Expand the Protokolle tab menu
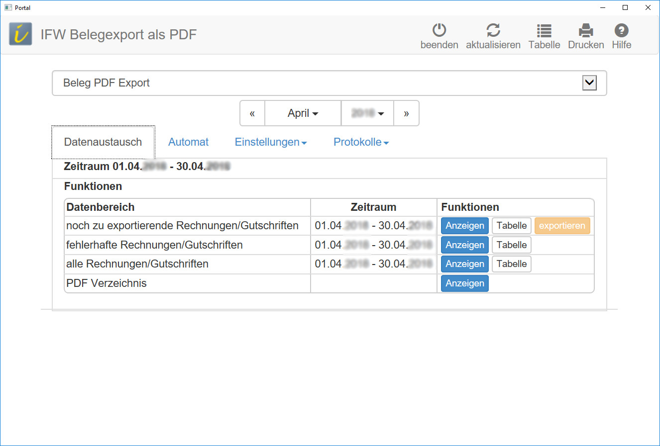660x446 pixels. pyautogui.click(x=361, y=142)
